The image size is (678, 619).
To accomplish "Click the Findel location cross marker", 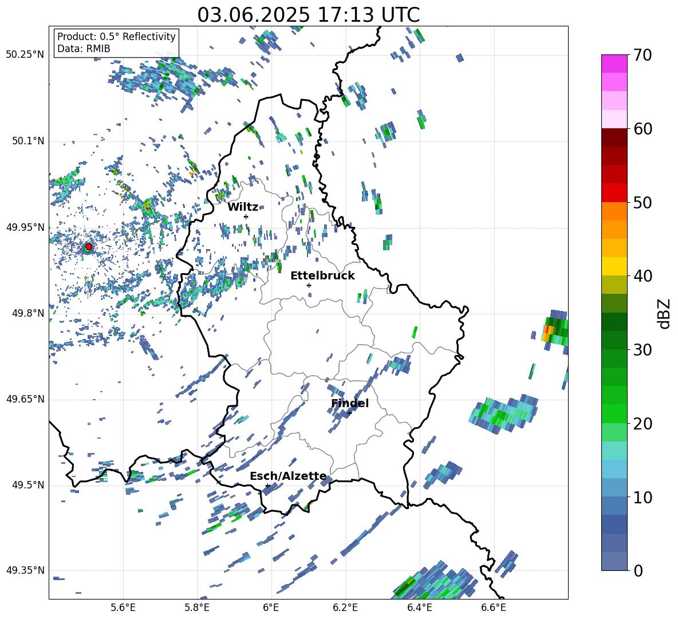I will 349,413.
